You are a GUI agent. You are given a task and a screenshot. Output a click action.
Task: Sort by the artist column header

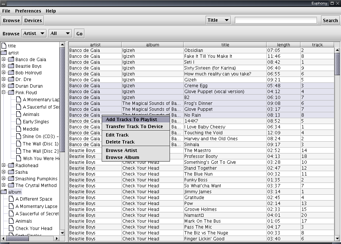click(x=95, y=45)
